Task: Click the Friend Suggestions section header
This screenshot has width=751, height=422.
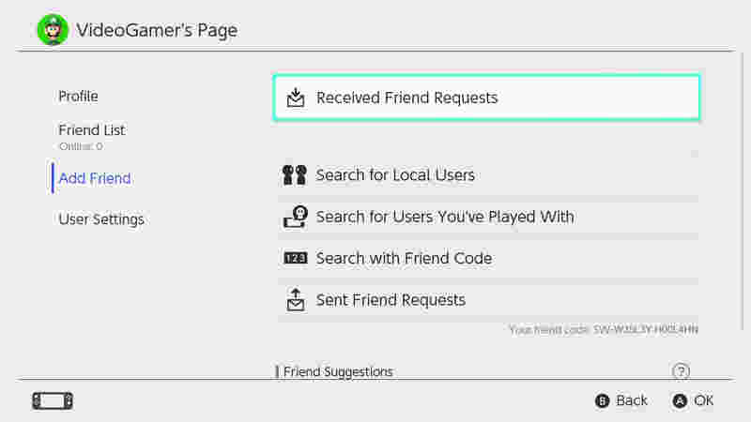Action: (x=338, y=371)
